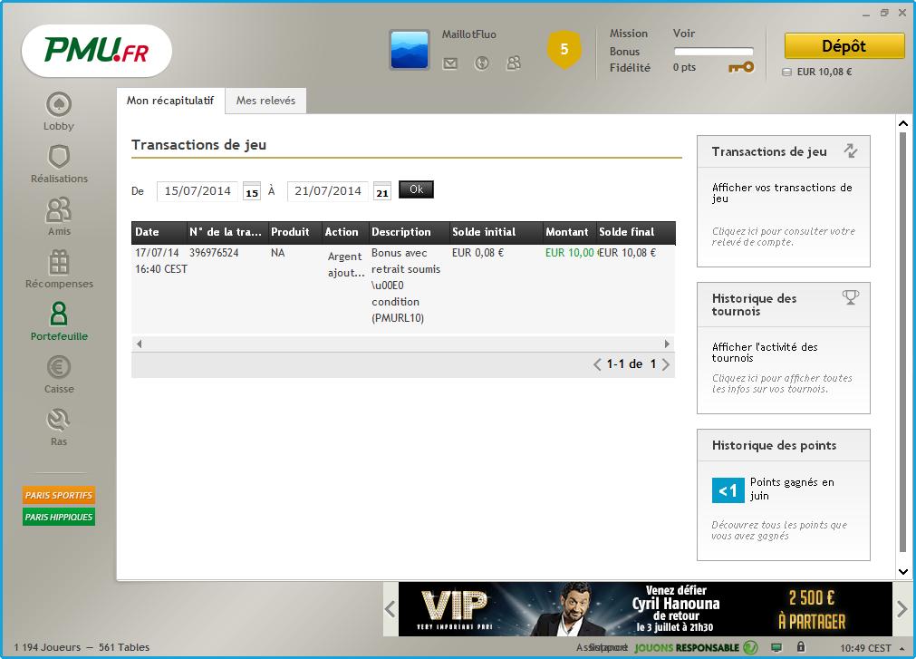Sort by the Produit column header
Screen dimensions: 916x659
[x=295, y=232]
